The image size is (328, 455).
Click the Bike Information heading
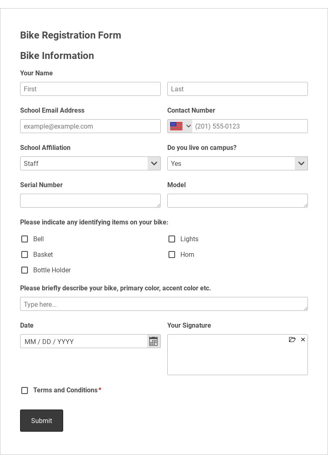point(57,56)
